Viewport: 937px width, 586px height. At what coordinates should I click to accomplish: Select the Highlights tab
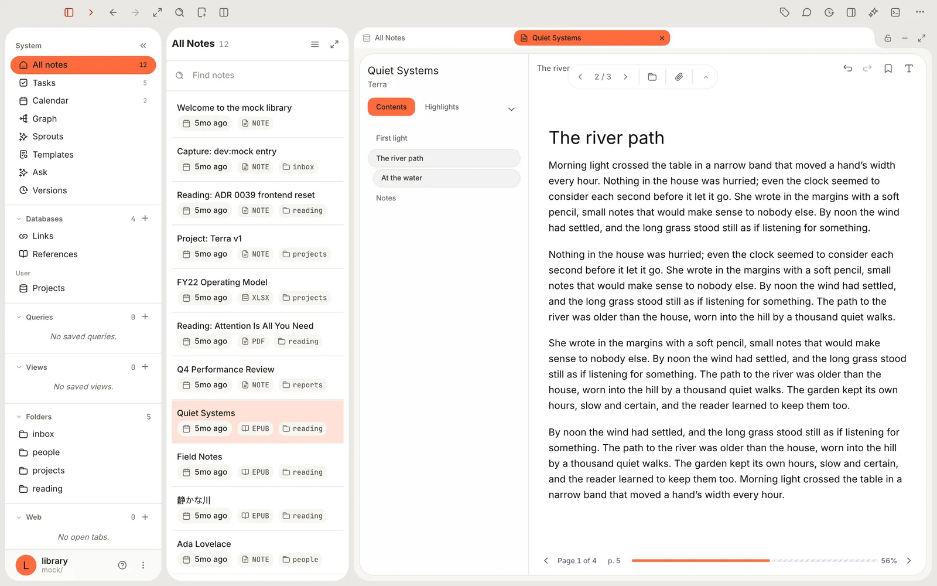[442, 107]
